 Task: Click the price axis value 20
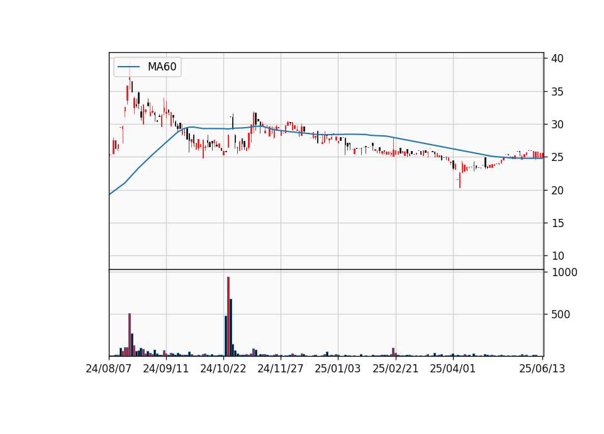click(557, 190)
